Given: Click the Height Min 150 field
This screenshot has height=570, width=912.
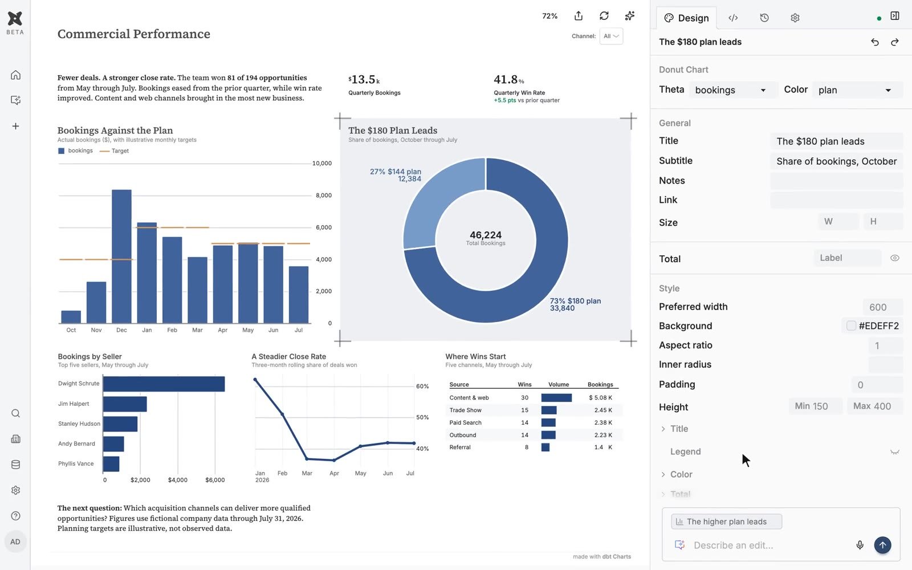Looking at the screenshot, I should (816, 406).
